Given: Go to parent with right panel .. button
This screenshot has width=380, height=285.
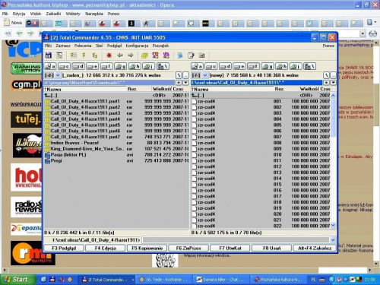Looking at the screenshot, I should (333, 75).
